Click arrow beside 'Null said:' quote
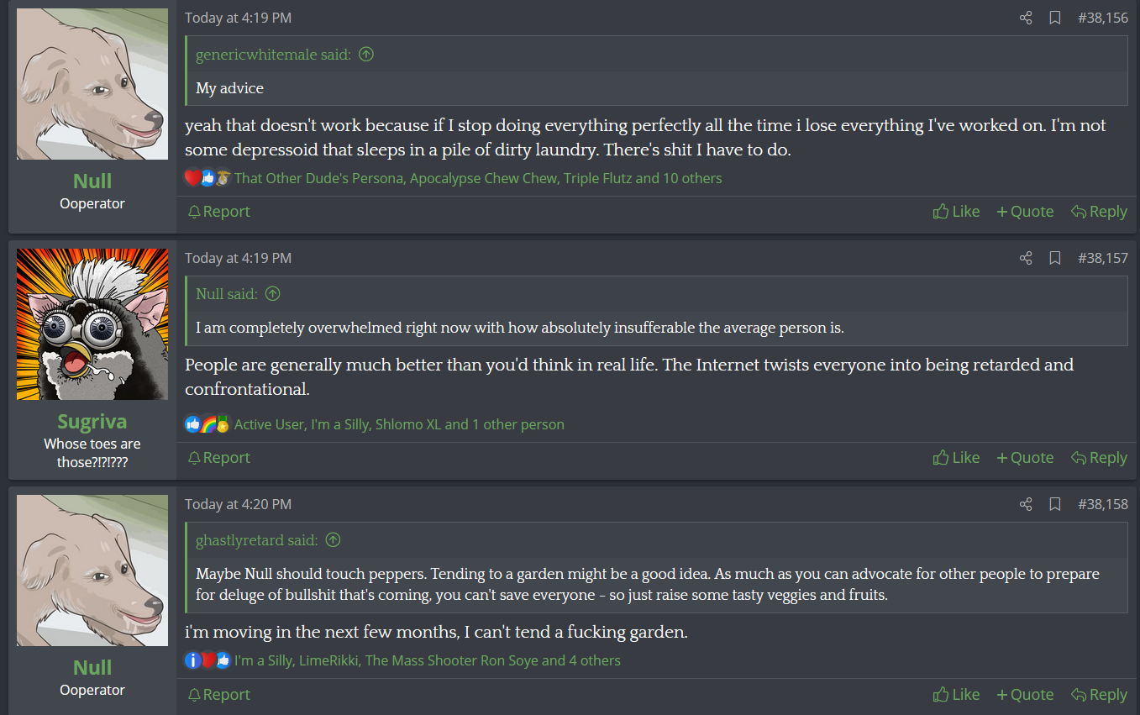Image resolution: width=1140 pixels, height=715 pixels. point(272,294)
